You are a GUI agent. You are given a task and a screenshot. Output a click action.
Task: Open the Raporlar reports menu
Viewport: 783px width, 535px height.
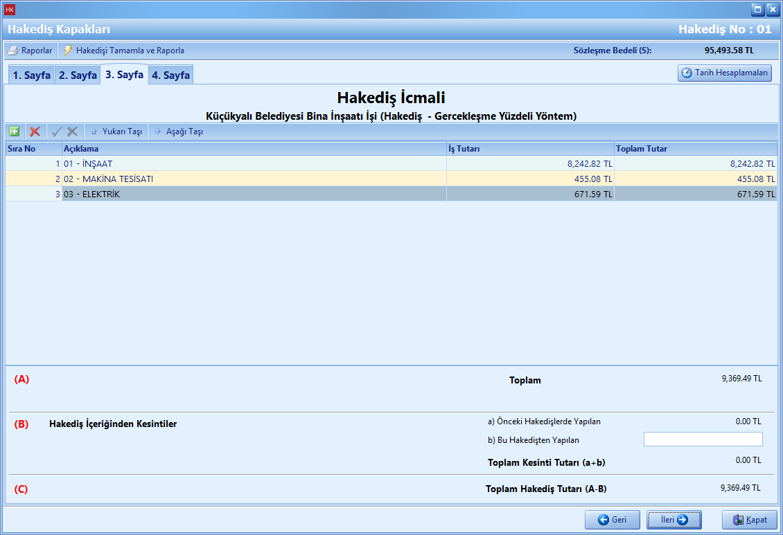pos(30,51)
